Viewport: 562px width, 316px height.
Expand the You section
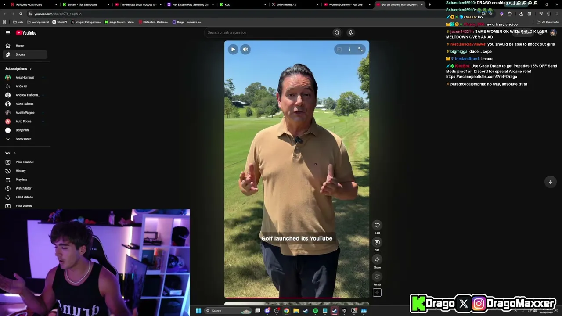pyautogui.click(x=11, y=153)
